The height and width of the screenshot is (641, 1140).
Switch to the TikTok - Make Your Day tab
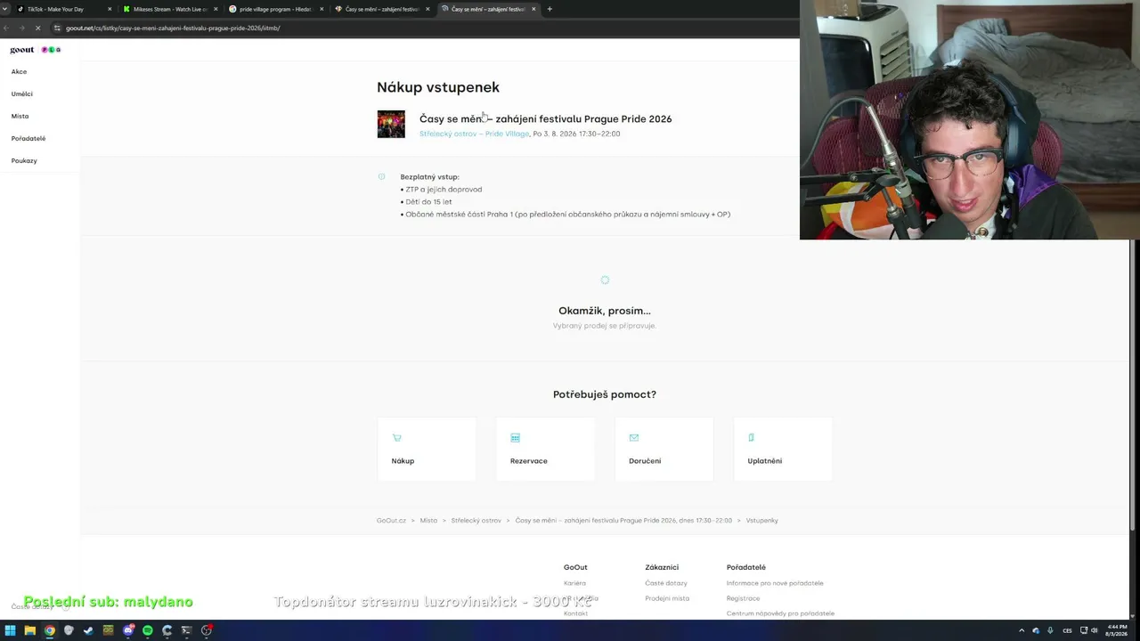point(64,9)
